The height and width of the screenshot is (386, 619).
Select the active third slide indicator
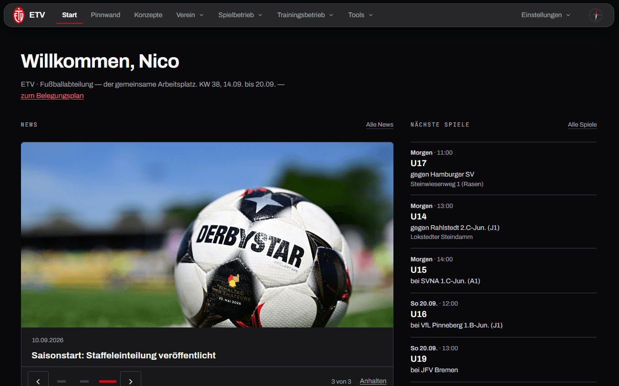(x=108, y=381)
